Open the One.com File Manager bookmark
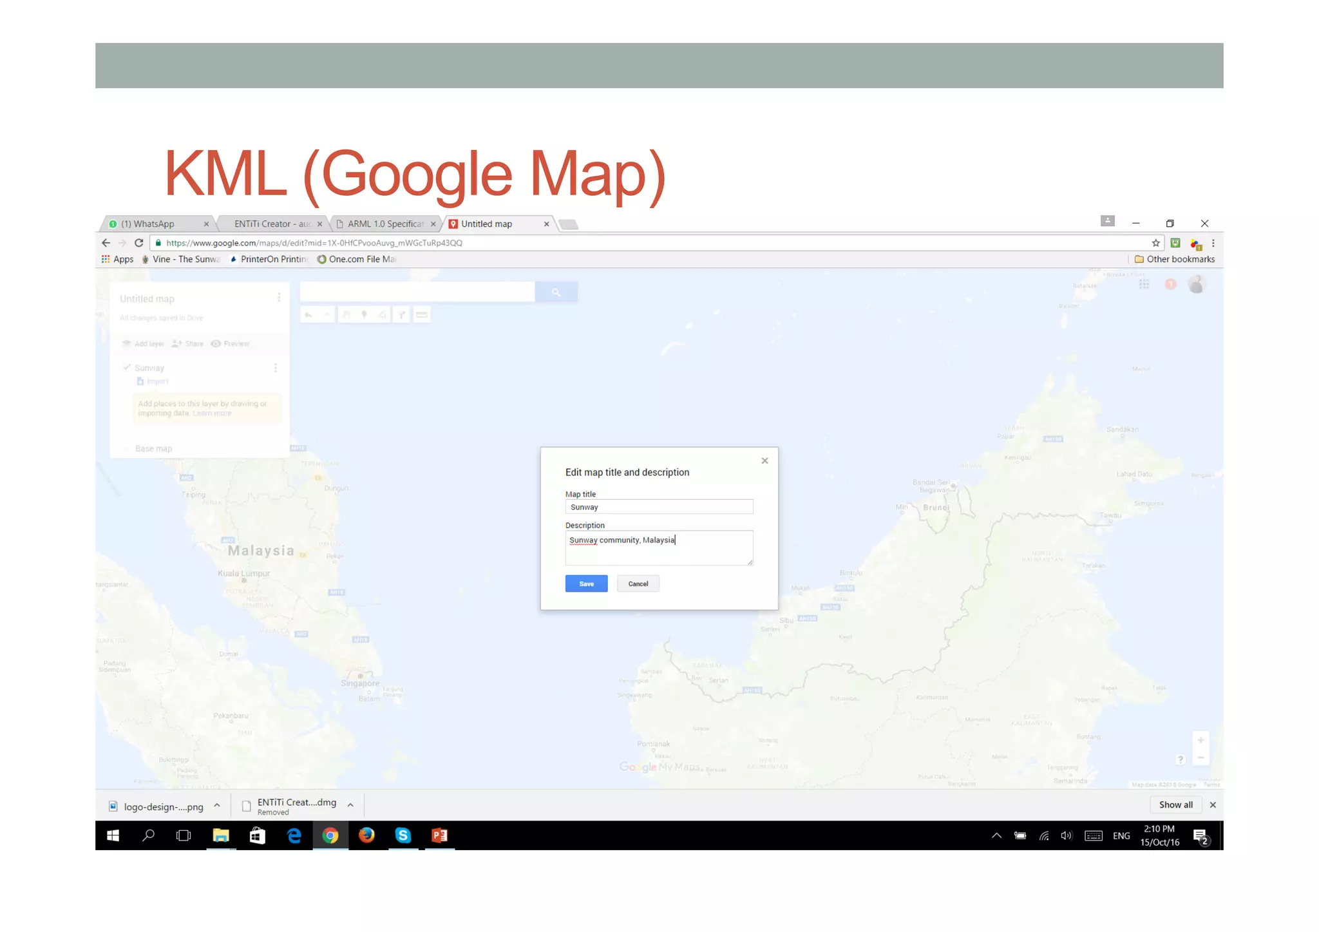The image size is (1319, 932). (x=356, y=259)
